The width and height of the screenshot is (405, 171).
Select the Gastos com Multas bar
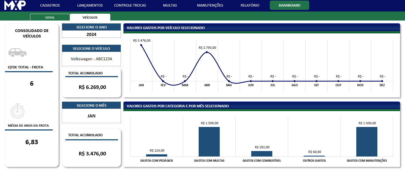coord(209,142)
